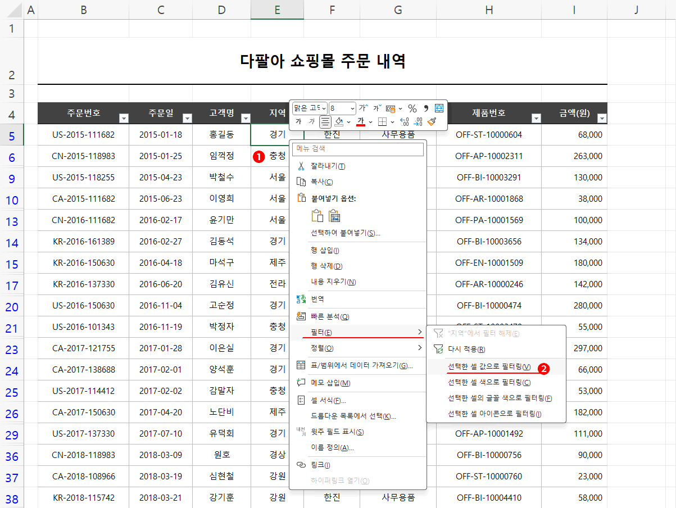Screen dimensions: 676x508
Task: Click the Format Cells (셀 서식) icon
Action: click(x=301, y=400)
